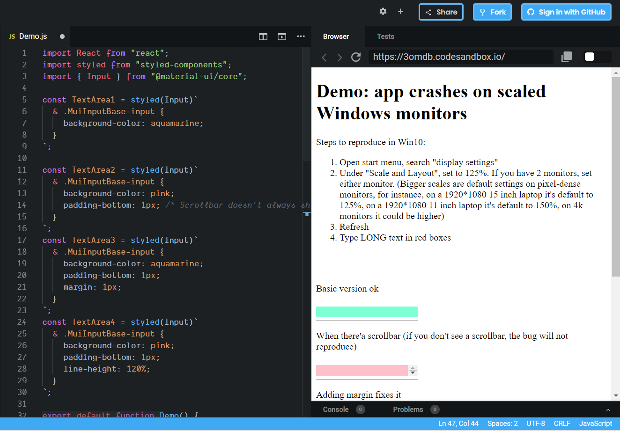Refresh the browser preview
The width and height of the screenshot is (620, 431).
(x=355, y=57)
